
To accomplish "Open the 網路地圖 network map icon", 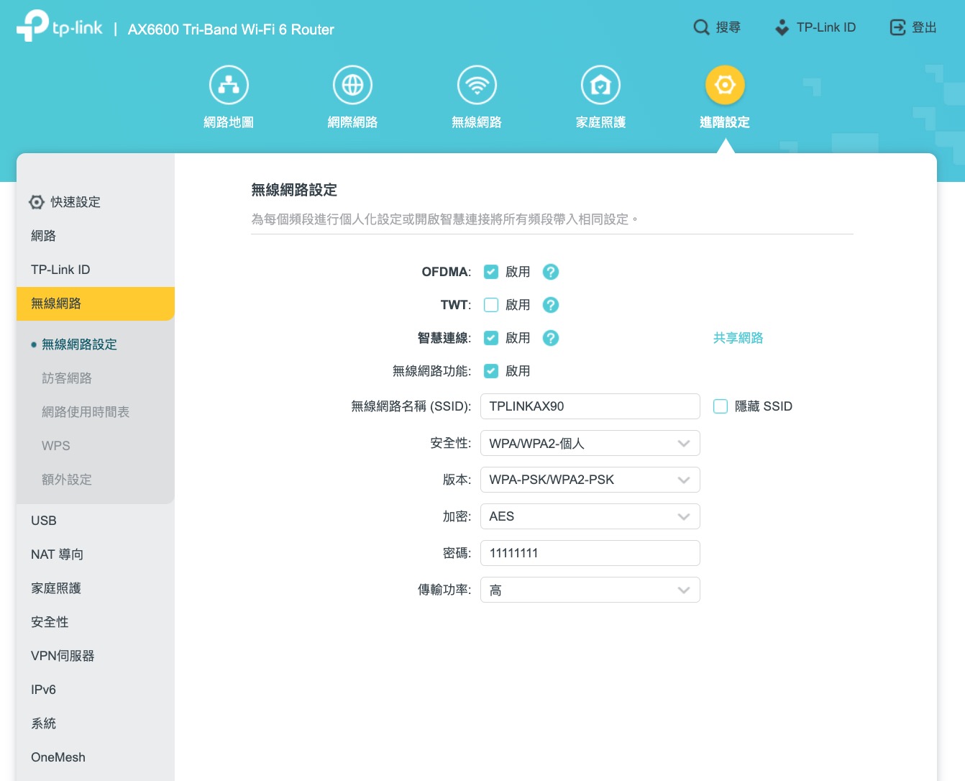I will click(x=229, y=86).
